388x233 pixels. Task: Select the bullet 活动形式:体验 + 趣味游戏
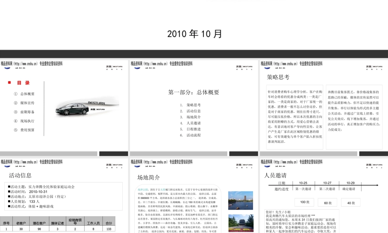(x=31, y=206)
